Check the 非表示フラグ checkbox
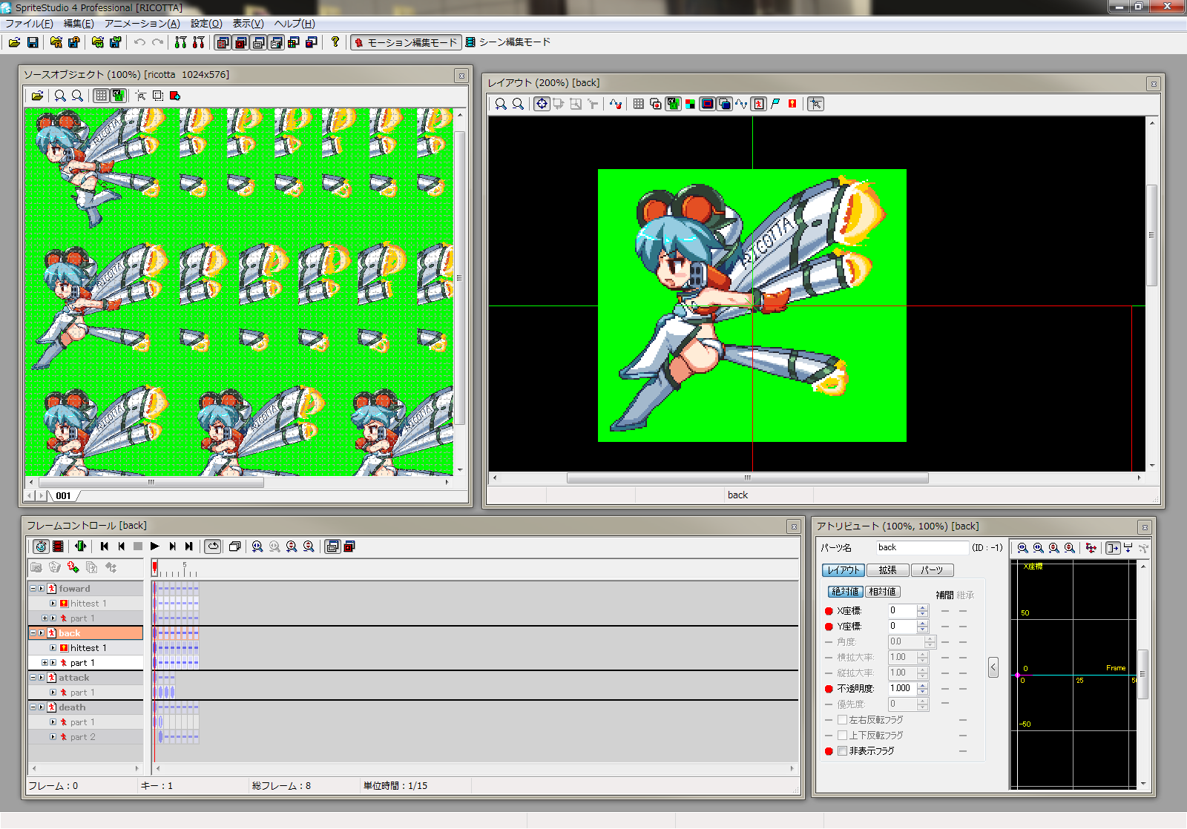 [842, 751]
